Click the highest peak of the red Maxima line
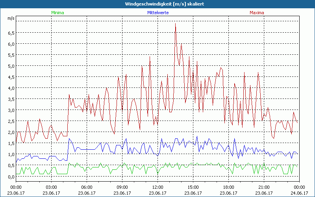315x197 pixels. coord(175,24)
